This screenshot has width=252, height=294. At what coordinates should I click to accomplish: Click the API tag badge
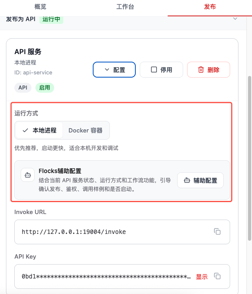click(23, 88)
